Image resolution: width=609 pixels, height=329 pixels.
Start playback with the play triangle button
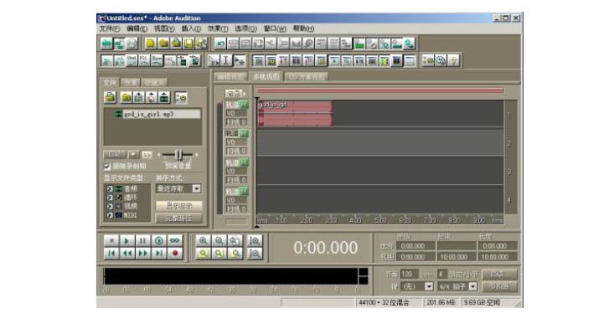click(127, 240)
